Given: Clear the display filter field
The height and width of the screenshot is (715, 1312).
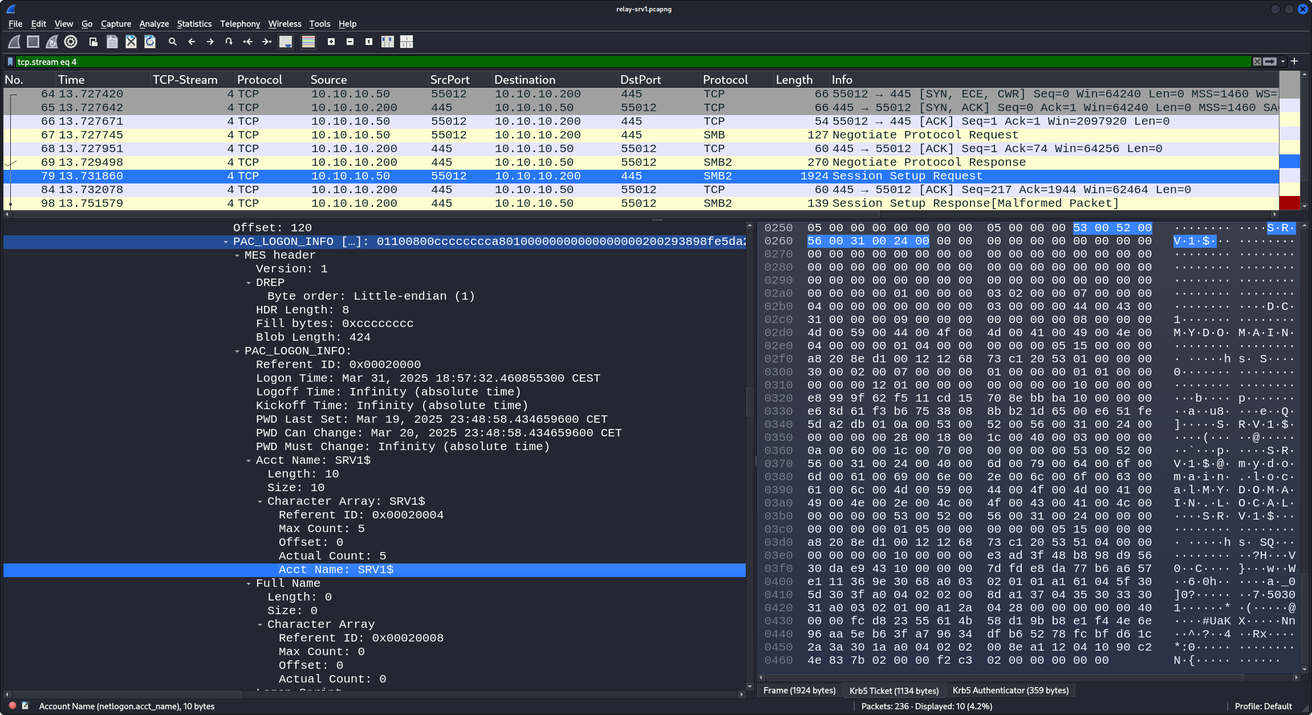Looking at the screenshot, I should [1257, 62].
